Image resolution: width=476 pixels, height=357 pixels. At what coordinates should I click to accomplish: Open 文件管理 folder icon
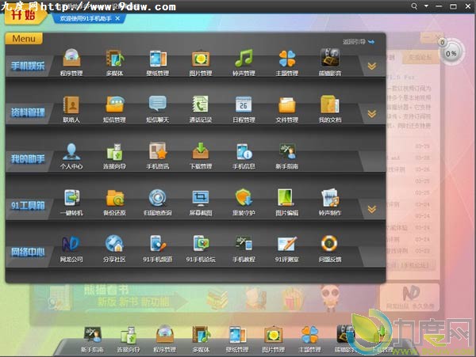coord(287,109)
